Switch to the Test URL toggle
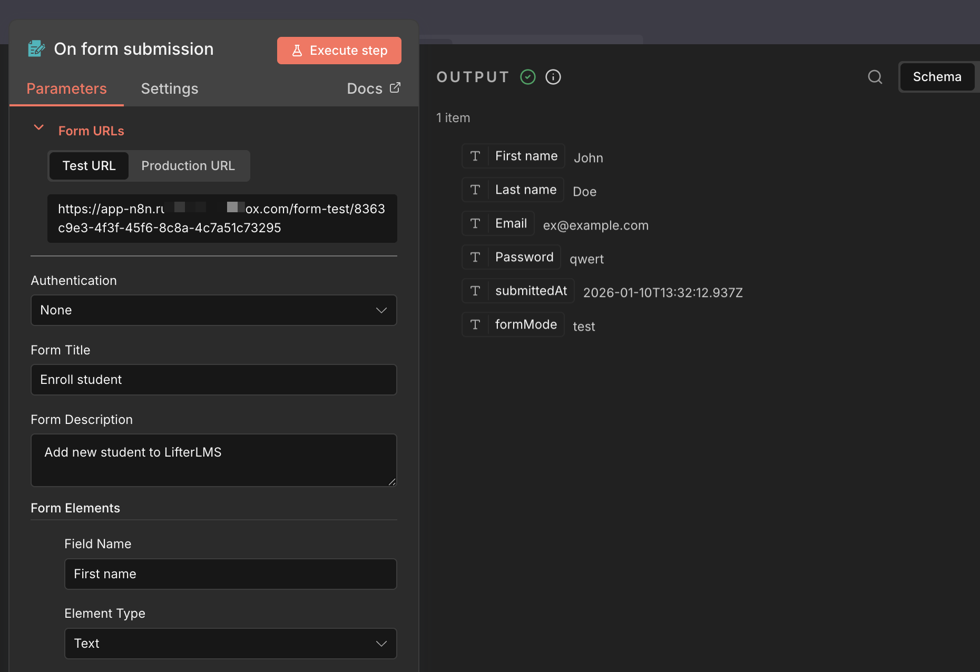Viewport: 980px width, 672px height. point(89,166)
